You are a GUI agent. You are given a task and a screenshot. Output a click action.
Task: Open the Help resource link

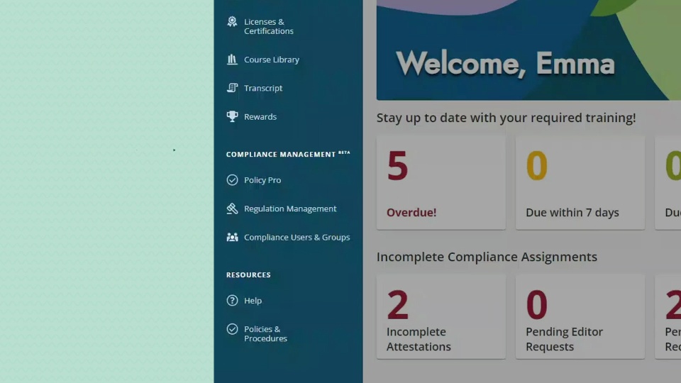pos(253,301)
